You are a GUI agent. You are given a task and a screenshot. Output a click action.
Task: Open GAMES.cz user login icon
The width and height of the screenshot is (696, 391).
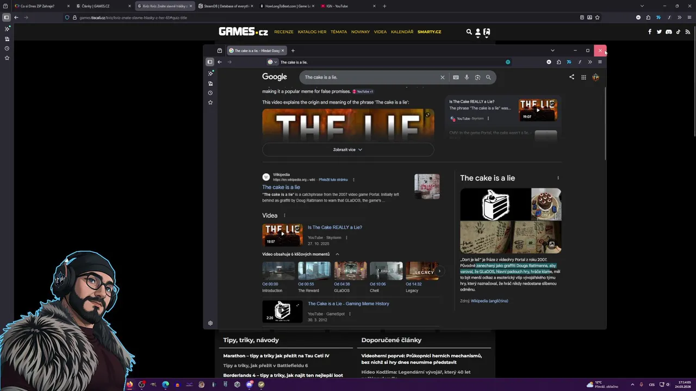click(478, 32)
